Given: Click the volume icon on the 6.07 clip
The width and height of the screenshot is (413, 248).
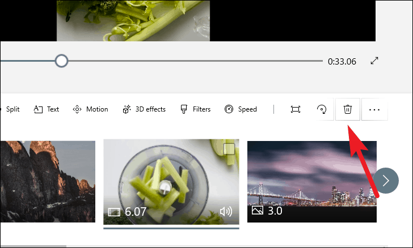Looking at the screenshot, I should tap(226, 211).
